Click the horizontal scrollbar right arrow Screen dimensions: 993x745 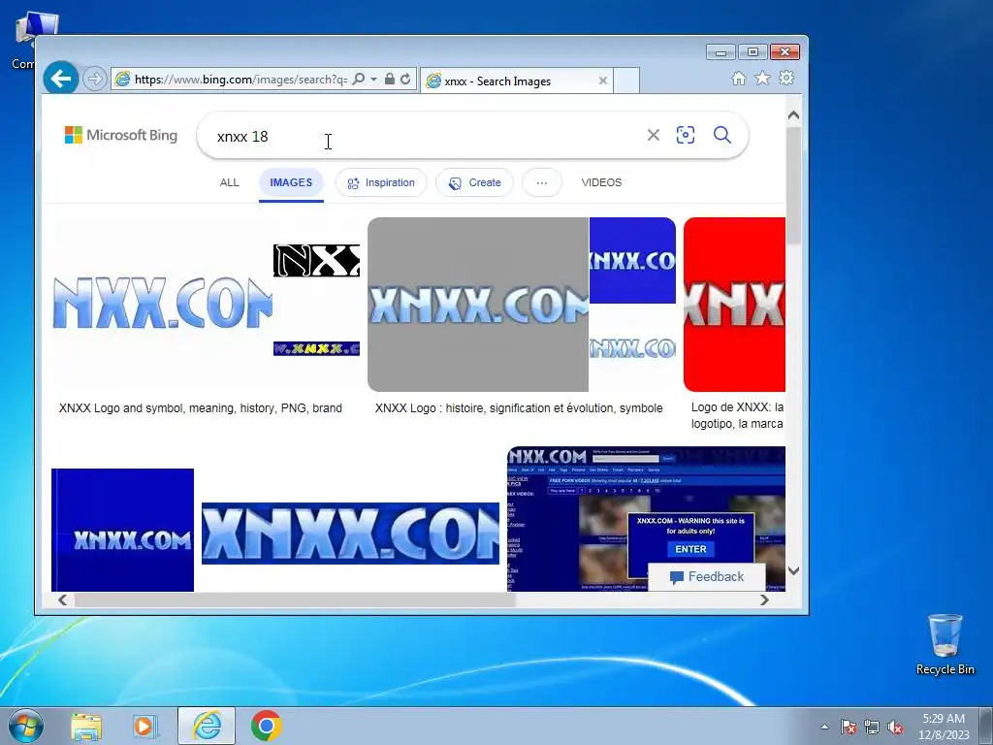764,599
